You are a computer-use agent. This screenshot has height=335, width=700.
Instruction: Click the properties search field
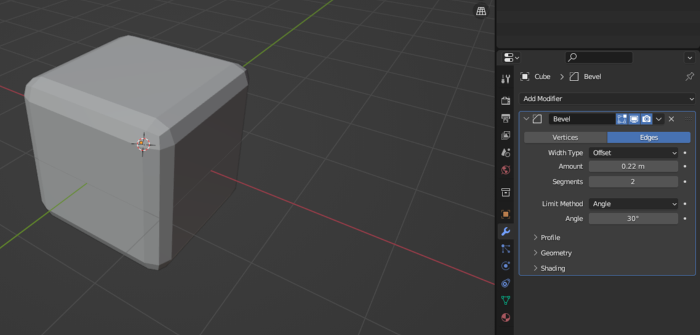coord(598,57)
